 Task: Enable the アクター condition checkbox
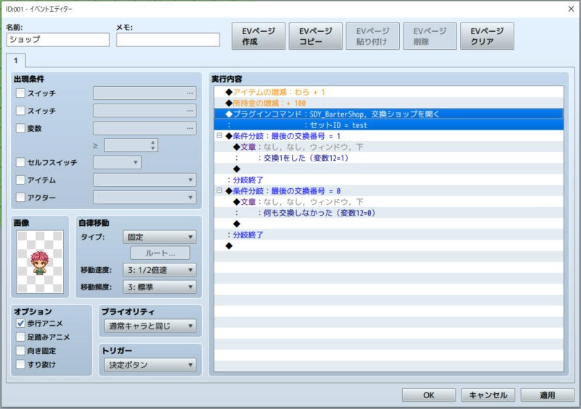(20, 198)
